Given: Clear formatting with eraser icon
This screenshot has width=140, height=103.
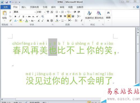Looking at the screenshot, I should click(43, 17).
